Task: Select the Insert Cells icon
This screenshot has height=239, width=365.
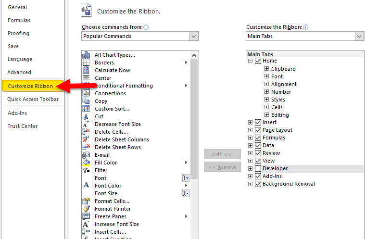Action: coord(86,232)
